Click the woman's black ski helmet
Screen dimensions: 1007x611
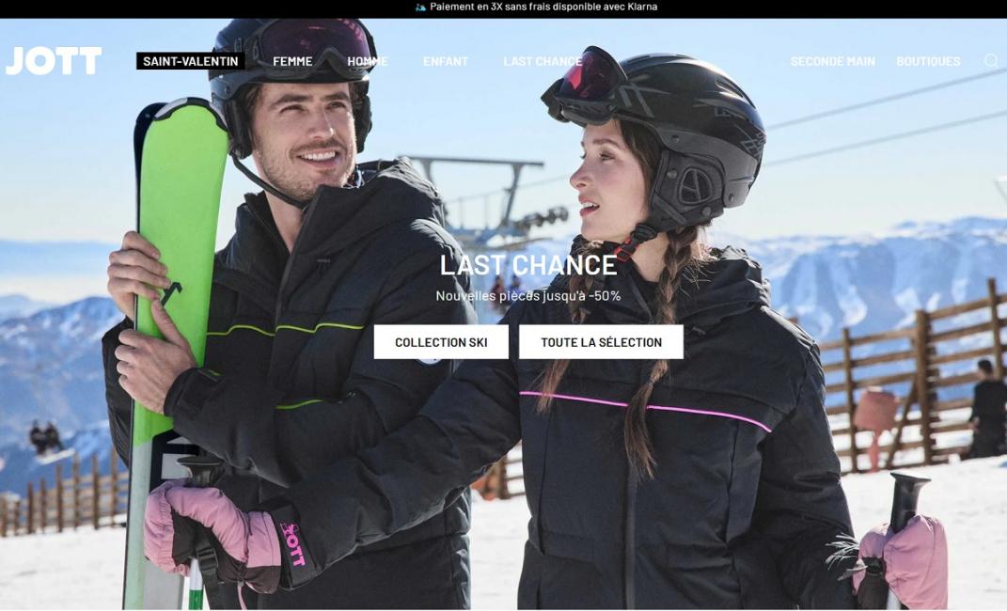696,122
